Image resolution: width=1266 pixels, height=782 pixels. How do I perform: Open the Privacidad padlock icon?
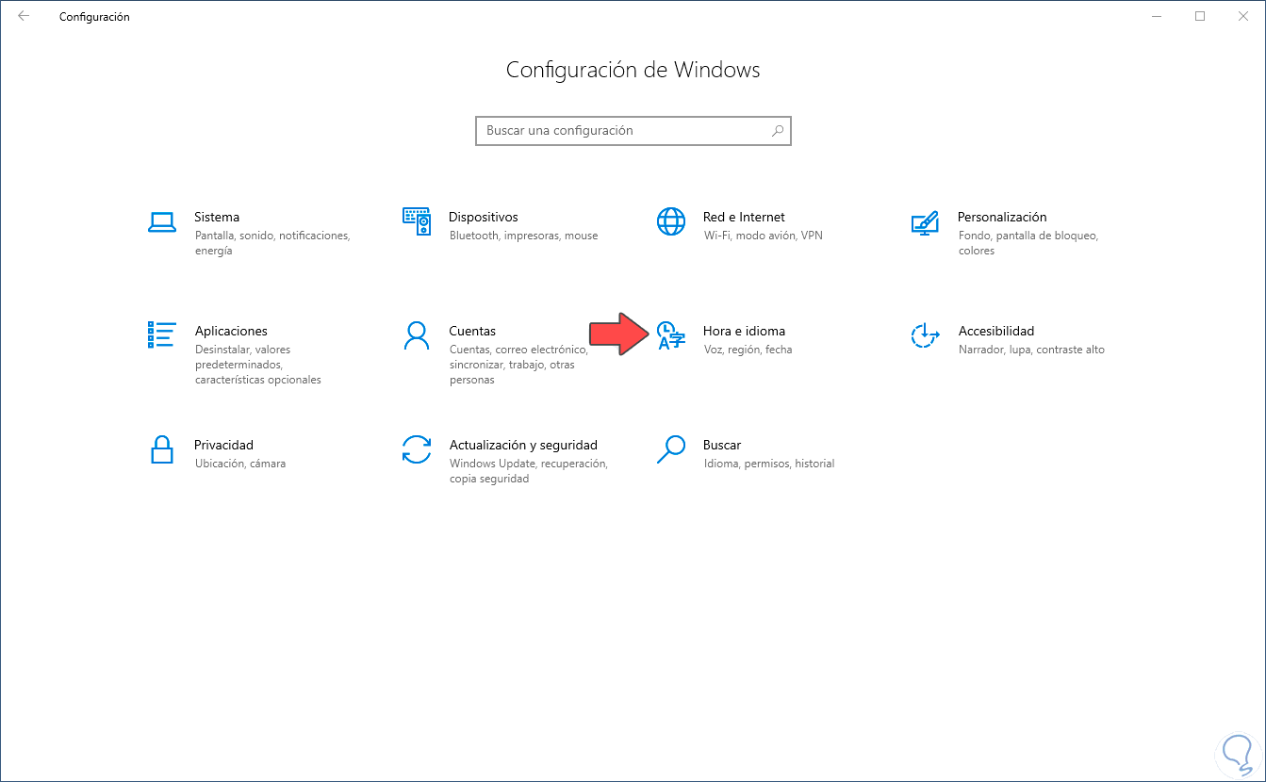coord(162,449)
